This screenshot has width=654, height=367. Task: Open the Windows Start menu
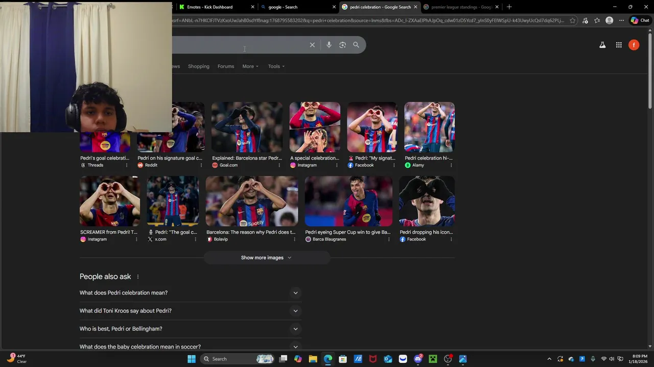click(192, 359)
